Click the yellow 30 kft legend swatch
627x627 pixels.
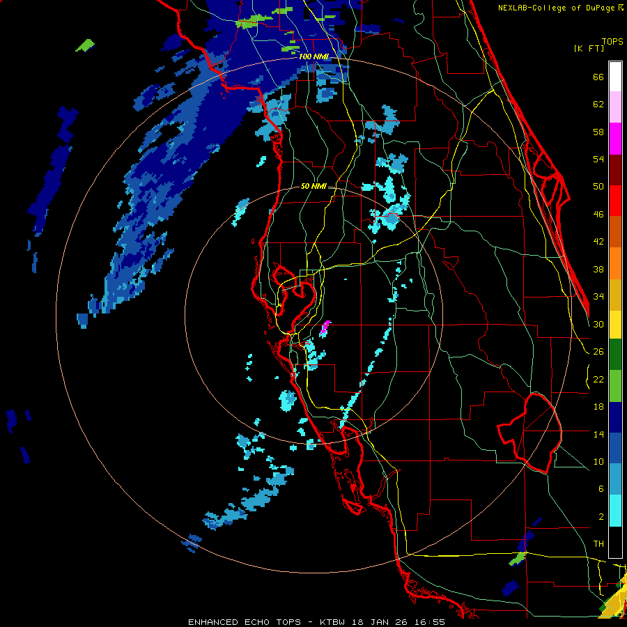[615, 325]
